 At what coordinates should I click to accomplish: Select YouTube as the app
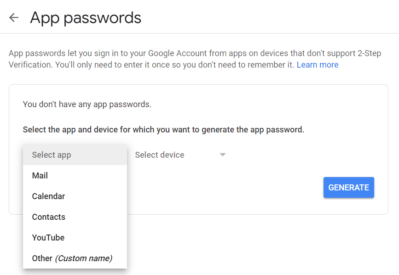click(75, 237)
